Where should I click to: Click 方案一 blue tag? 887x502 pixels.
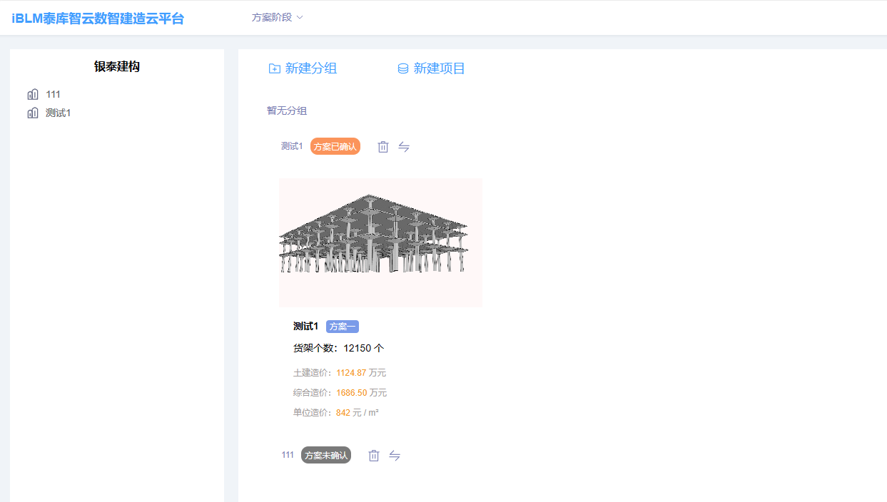point(343,326)
